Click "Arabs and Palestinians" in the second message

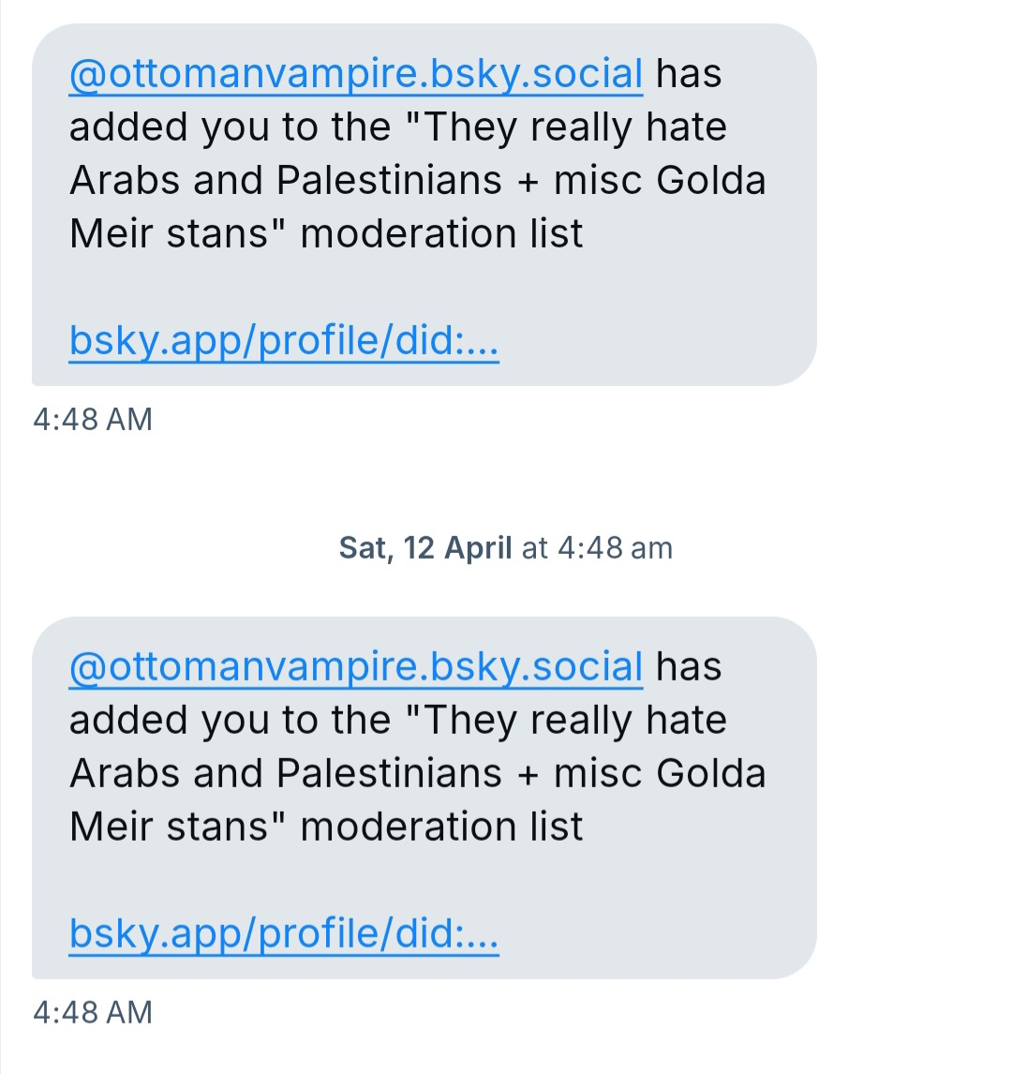(286, 773)
